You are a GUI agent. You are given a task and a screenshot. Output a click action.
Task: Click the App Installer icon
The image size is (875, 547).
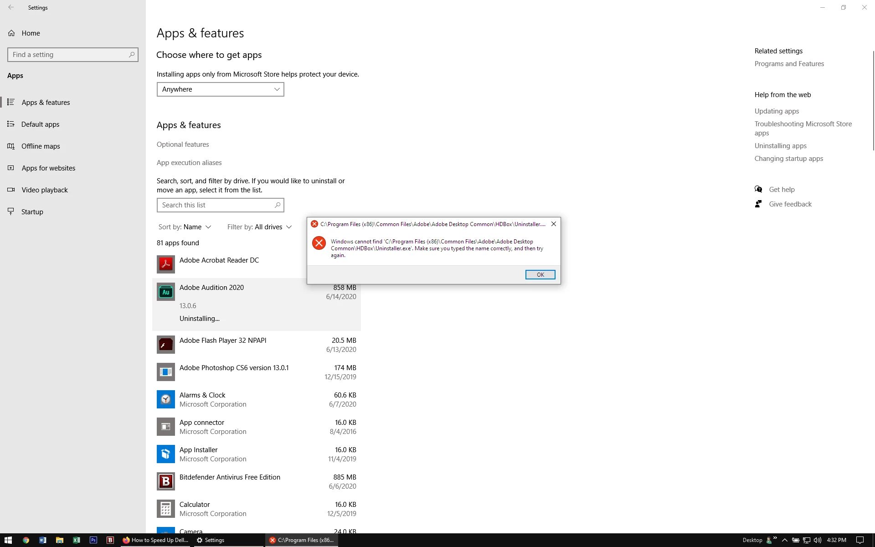pyautogui.click(x=165, y=454)
